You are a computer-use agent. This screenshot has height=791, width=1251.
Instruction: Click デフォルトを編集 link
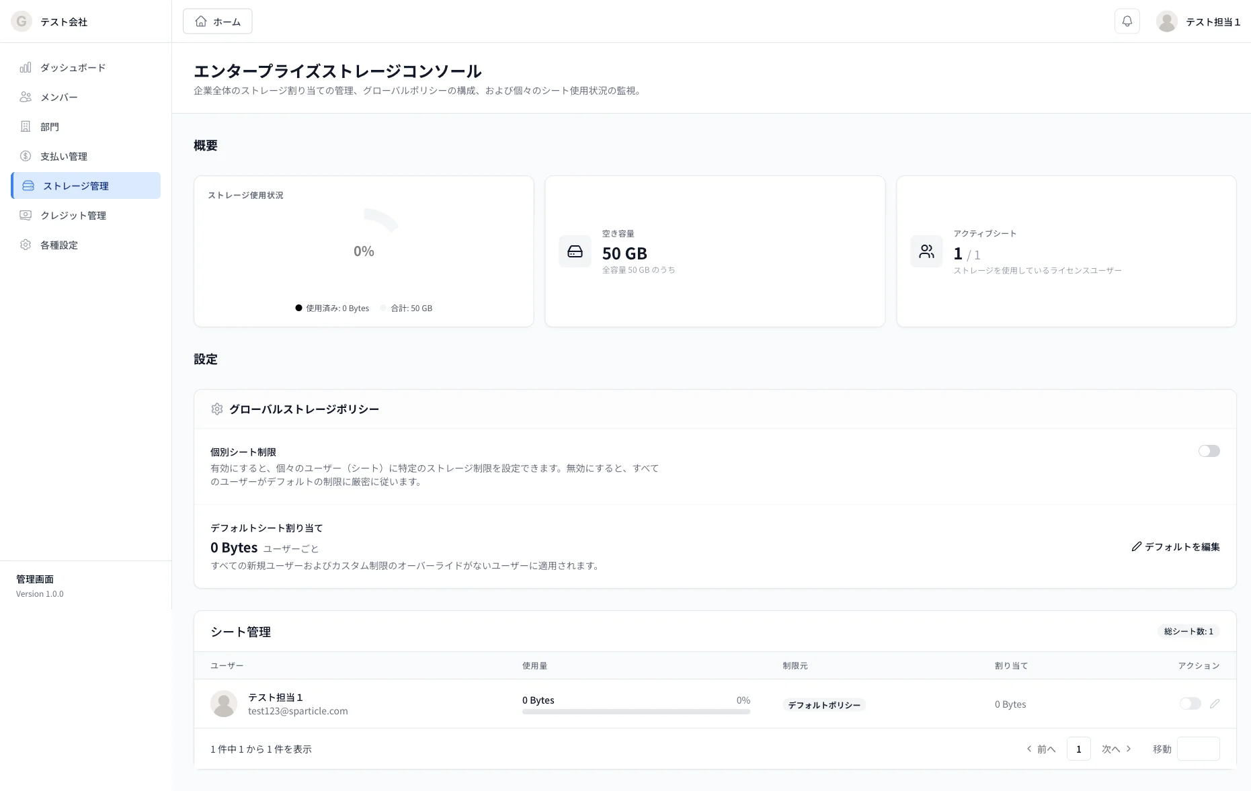tap(1175, 546)
